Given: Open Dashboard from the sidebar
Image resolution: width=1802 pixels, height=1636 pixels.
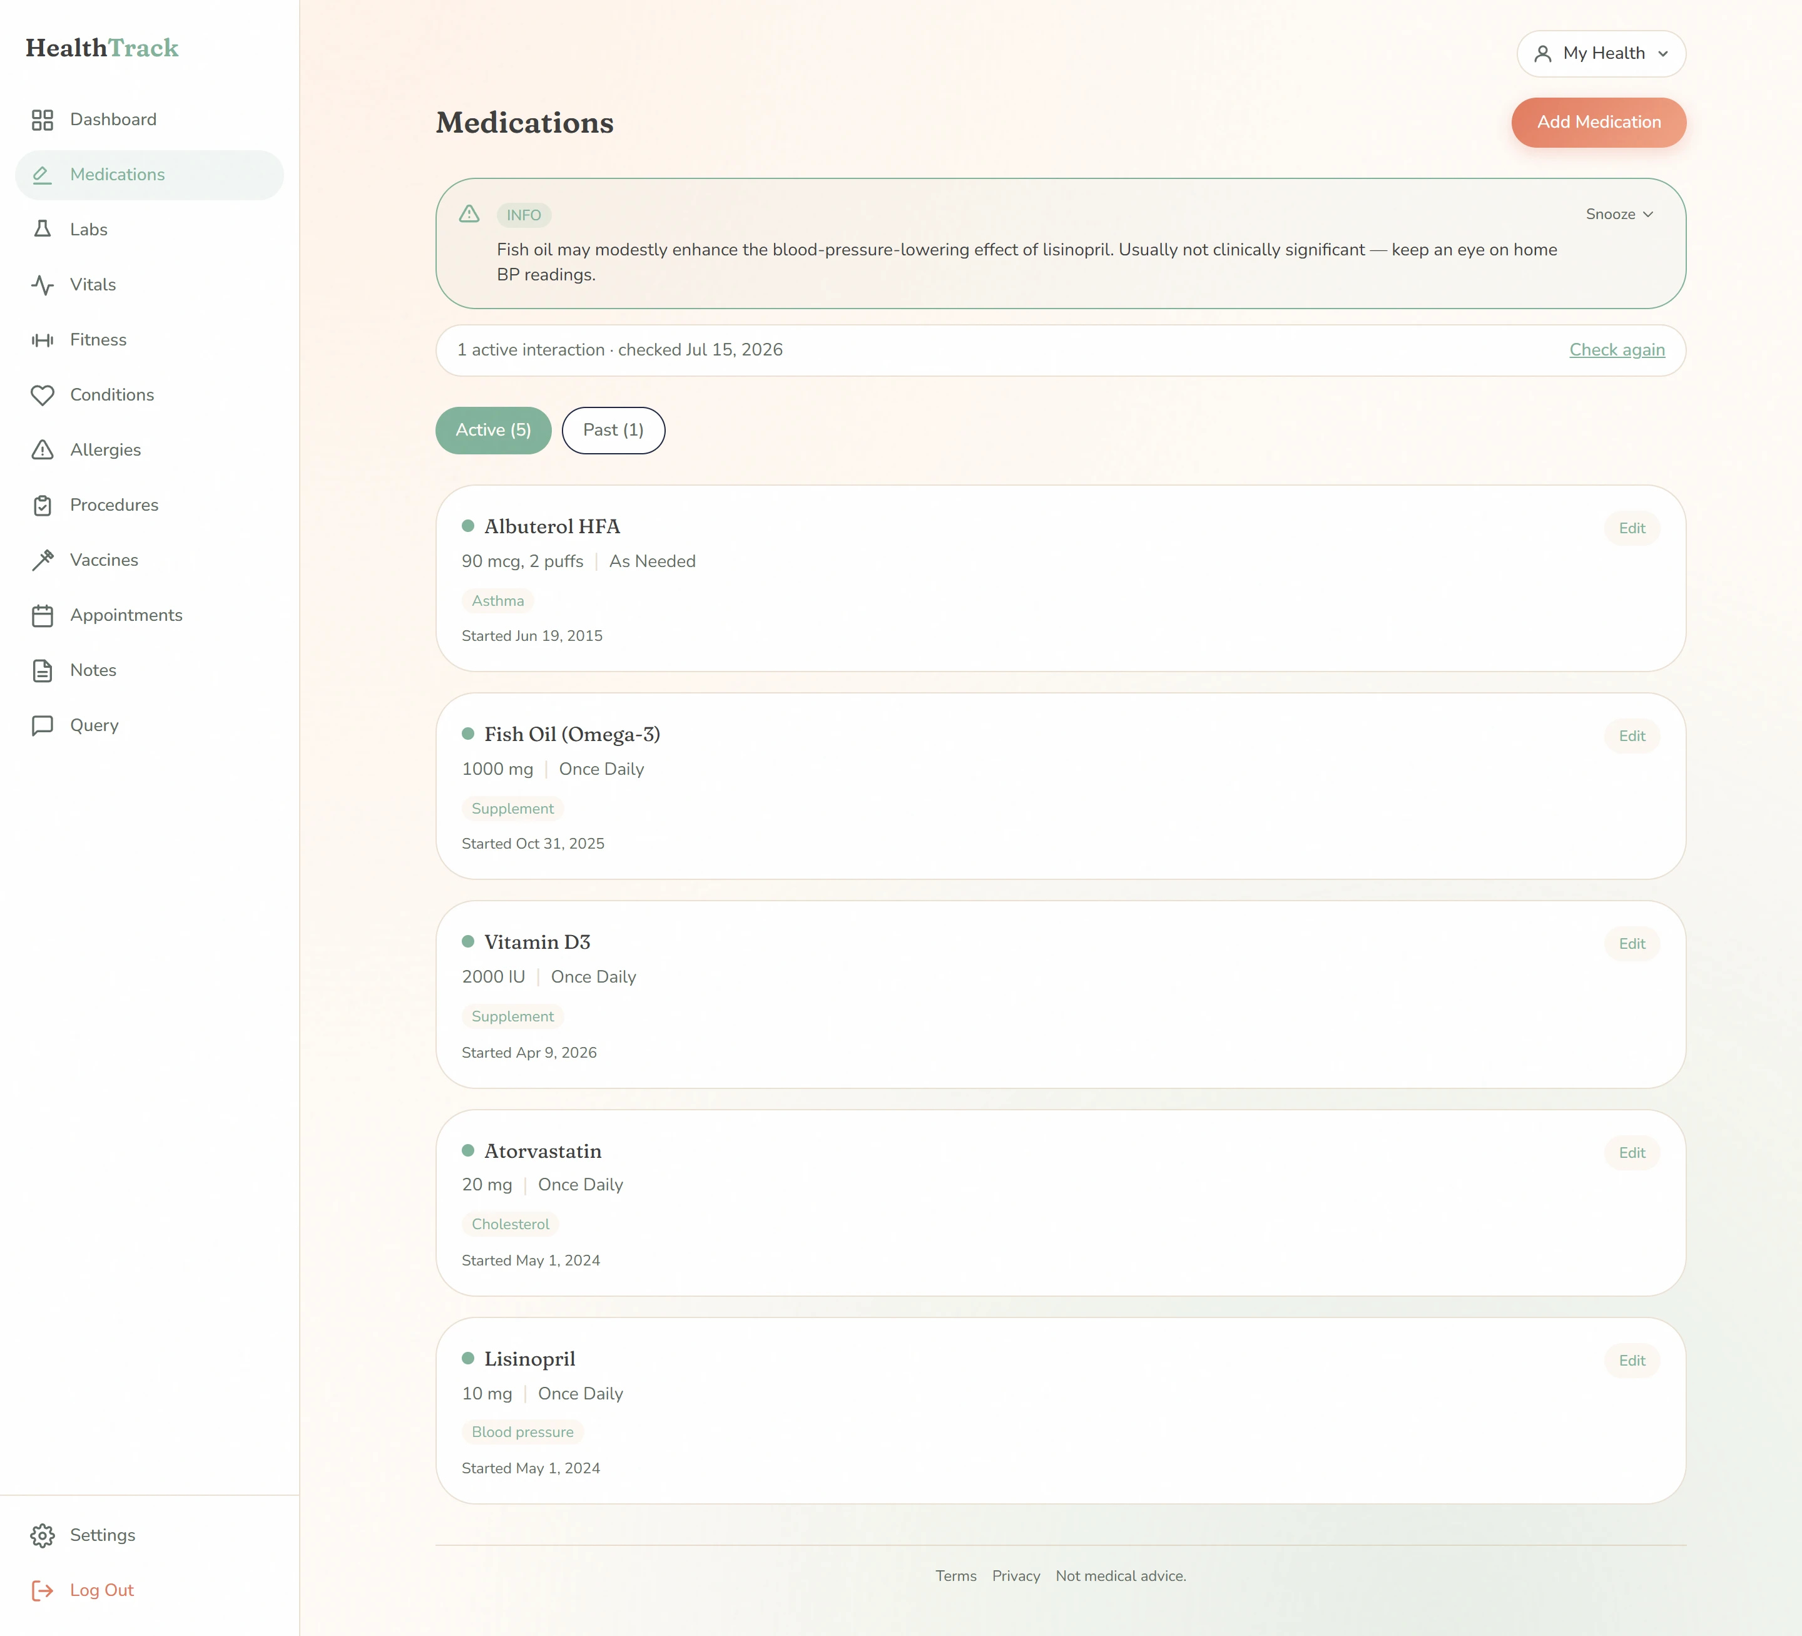Looking at the screenshot, I should point(150,120).
